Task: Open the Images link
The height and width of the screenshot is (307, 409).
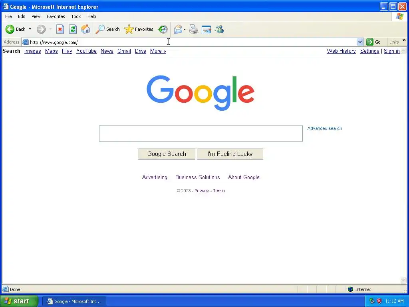Action: pos(33,51)
